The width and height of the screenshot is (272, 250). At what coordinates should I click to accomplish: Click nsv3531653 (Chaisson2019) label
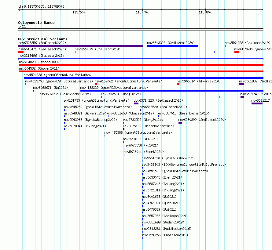pyautogui.click(x=131, y=113)
